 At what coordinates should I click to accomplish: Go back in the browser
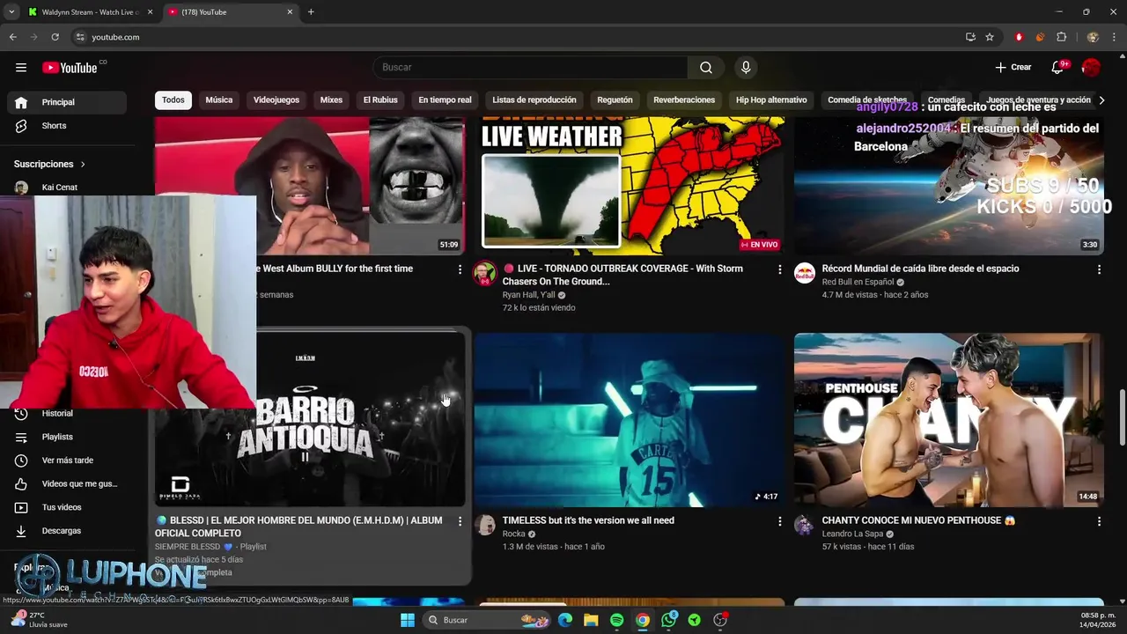(x=12, y=37)
